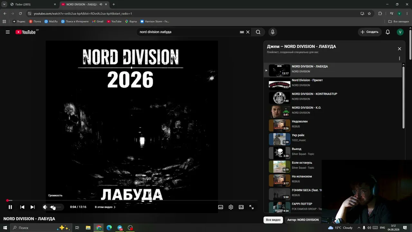Open the Chrome three-dot menu
412x232 pixels.
[x=407, y=14]
